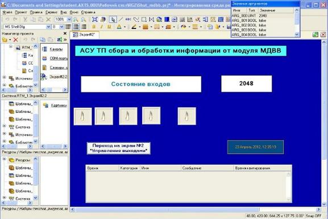Viewport: 328px width, 219px height.
Task: Click the 2048 value field on canvas
Action: click(247, 84)
